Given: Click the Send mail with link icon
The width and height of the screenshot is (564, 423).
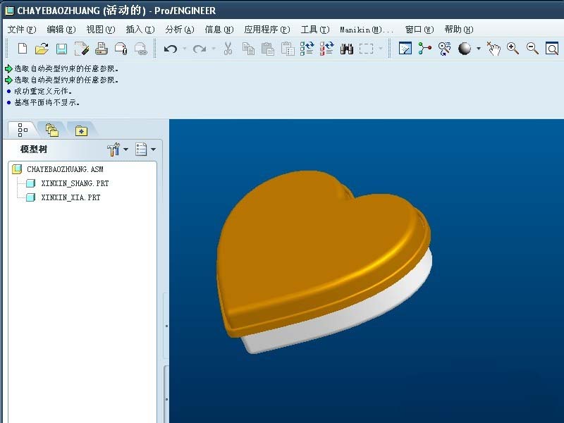Looking at the screenshot, I should [x=140, y=49].
